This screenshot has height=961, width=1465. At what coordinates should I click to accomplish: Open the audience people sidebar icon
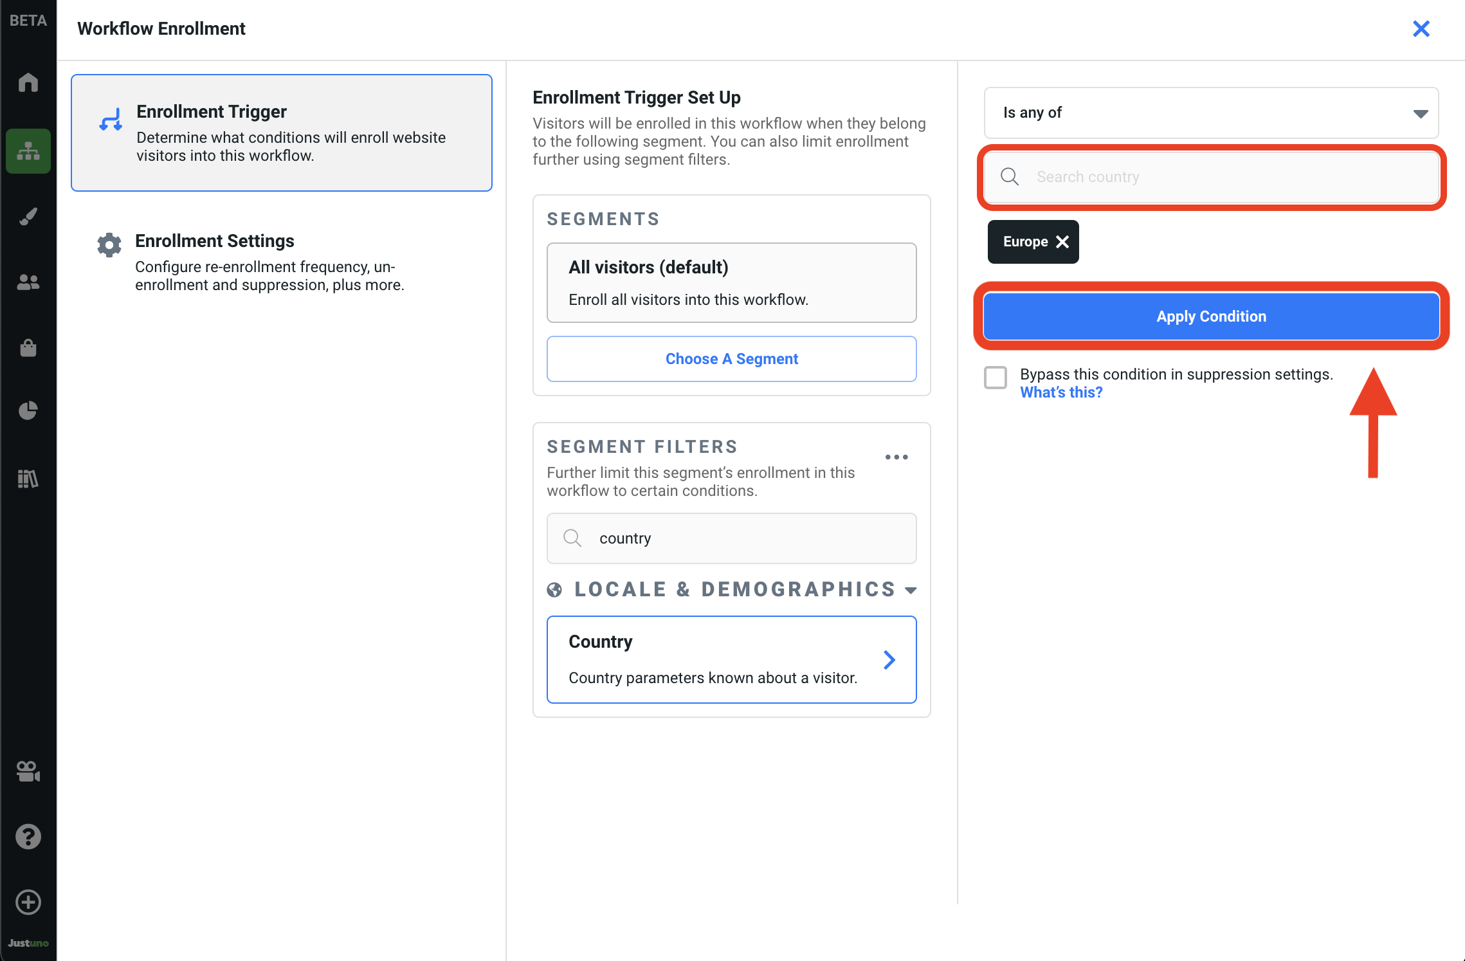click(x=28, y=282)
